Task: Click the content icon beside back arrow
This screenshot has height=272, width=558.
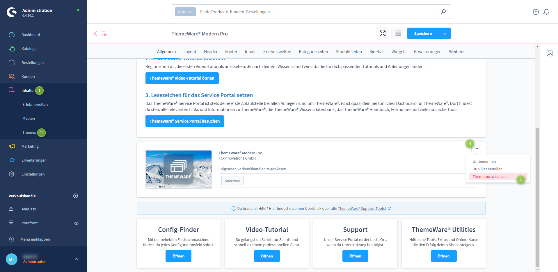Action: click(x=104, y=33)
